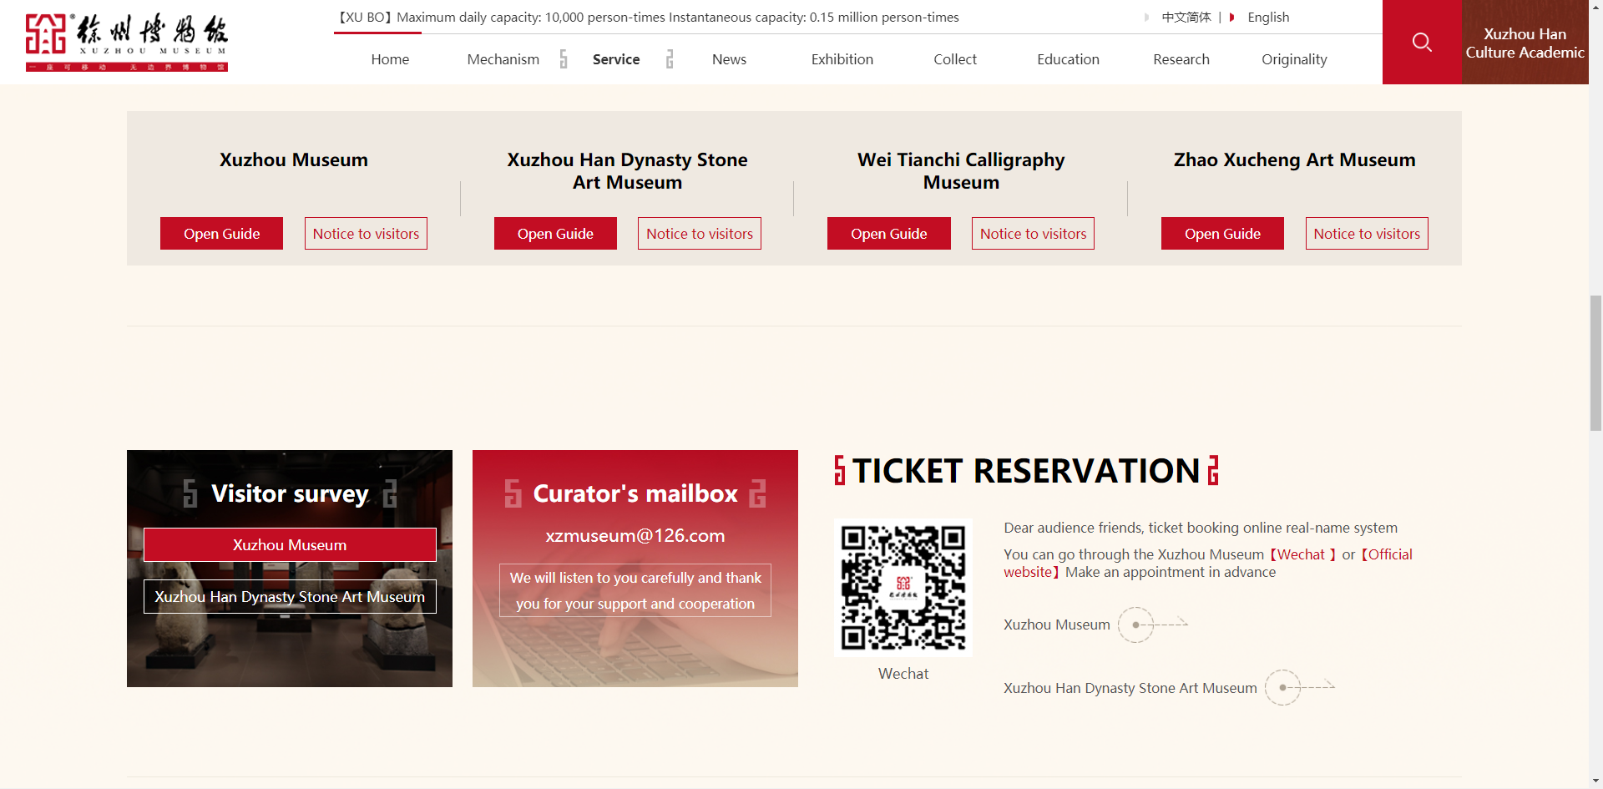Open Guide for Xuzhou Museum
This screenshot has width=1603, height=789.
point(221,234)
